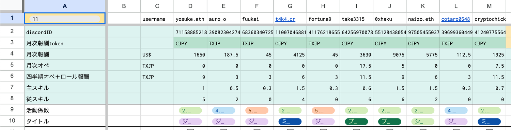Open cotaro0648's 活動係数 dropdown chip

pos(456,110)
